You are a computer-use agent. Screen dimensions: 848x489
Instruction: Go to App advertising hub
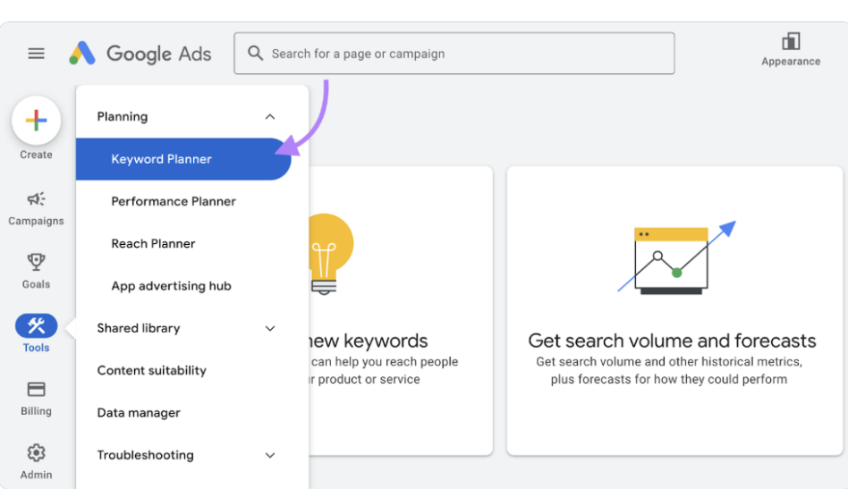(x=171, y=286)
